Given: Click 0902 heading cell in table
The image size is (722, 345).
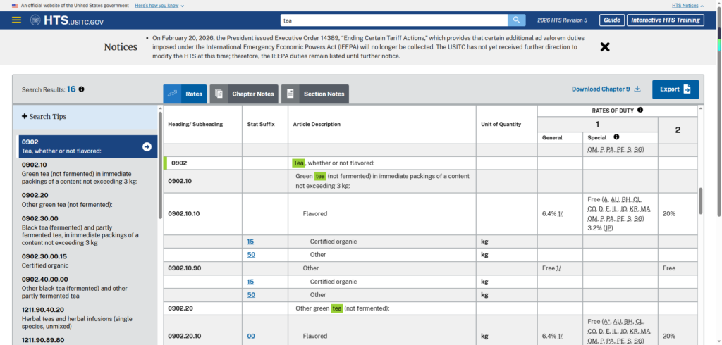Looking at the screenshot, I should [x=203, y=163].
